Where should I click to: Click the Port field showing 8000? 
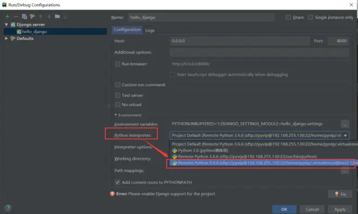coord(338,41)
